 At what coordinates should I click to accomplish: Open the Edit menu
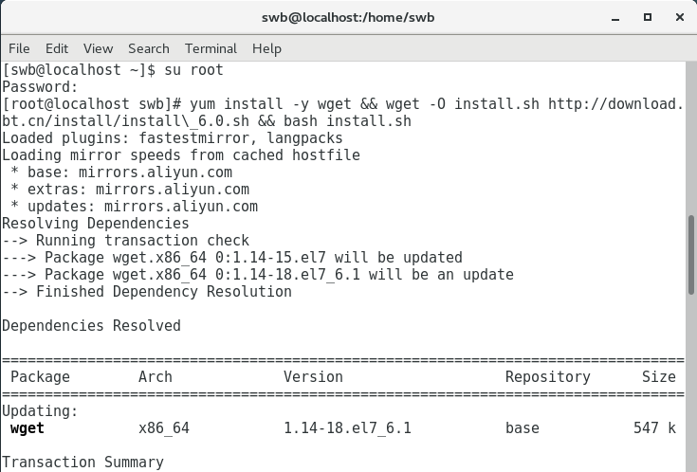pos(57,48)
